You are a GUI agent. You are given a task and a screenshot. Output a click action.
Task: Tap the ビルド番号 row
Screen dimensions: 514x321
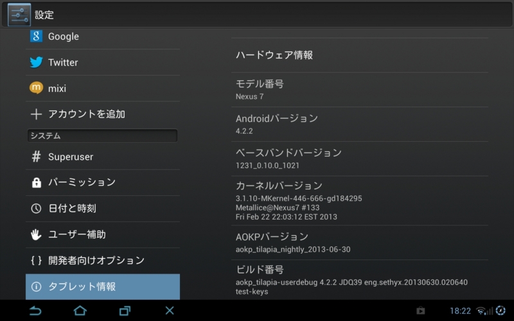click(x=360, y=280)
